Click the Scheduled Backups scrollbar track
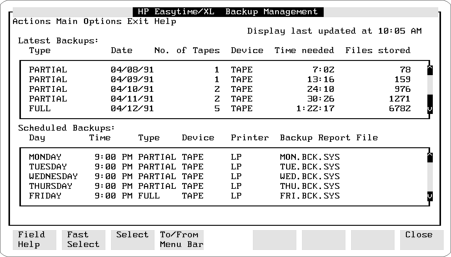Viewport: 451px width, 257px height. [430, 176]
